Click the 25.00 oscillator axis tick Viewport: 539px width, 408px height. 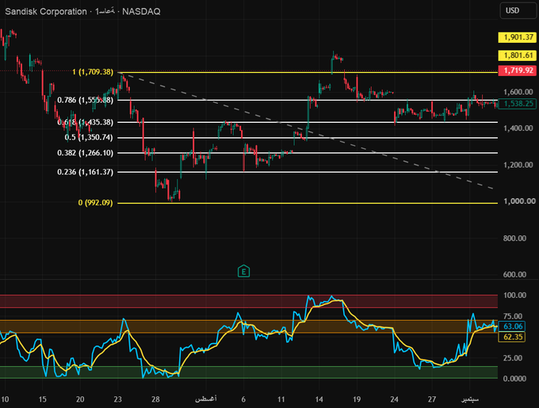coord(513,358)
